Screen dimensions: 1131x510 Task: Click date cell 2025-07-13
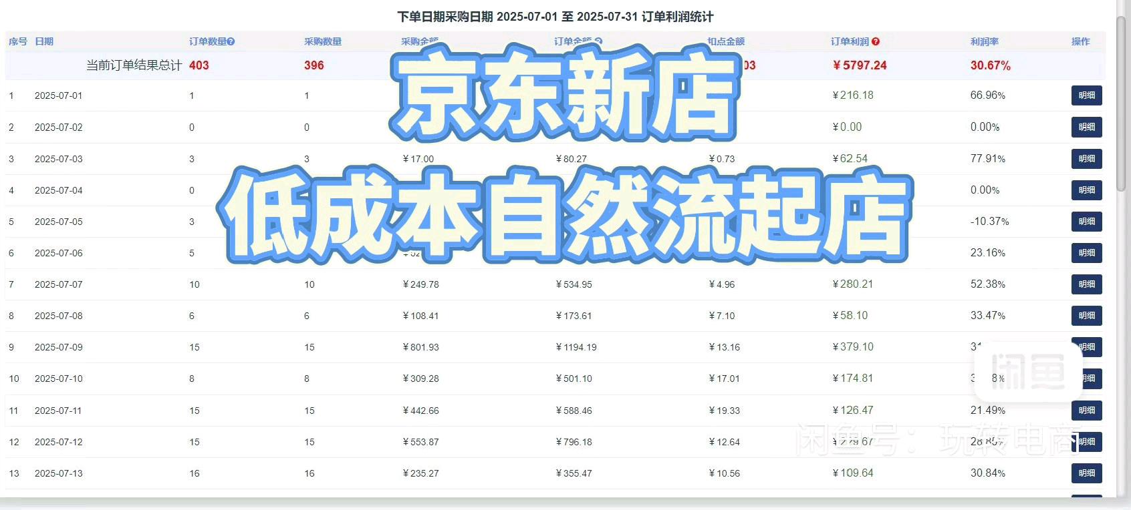59,473
